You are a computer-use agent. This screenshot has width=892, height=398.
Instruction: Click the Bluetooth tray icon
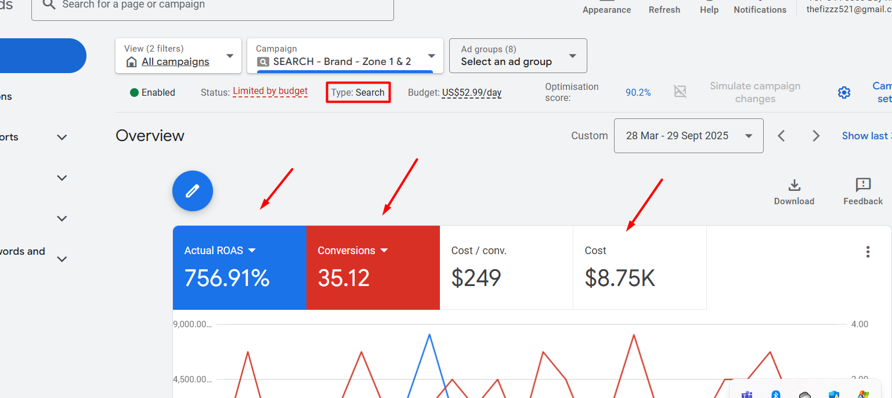click(x=776, y=395)
